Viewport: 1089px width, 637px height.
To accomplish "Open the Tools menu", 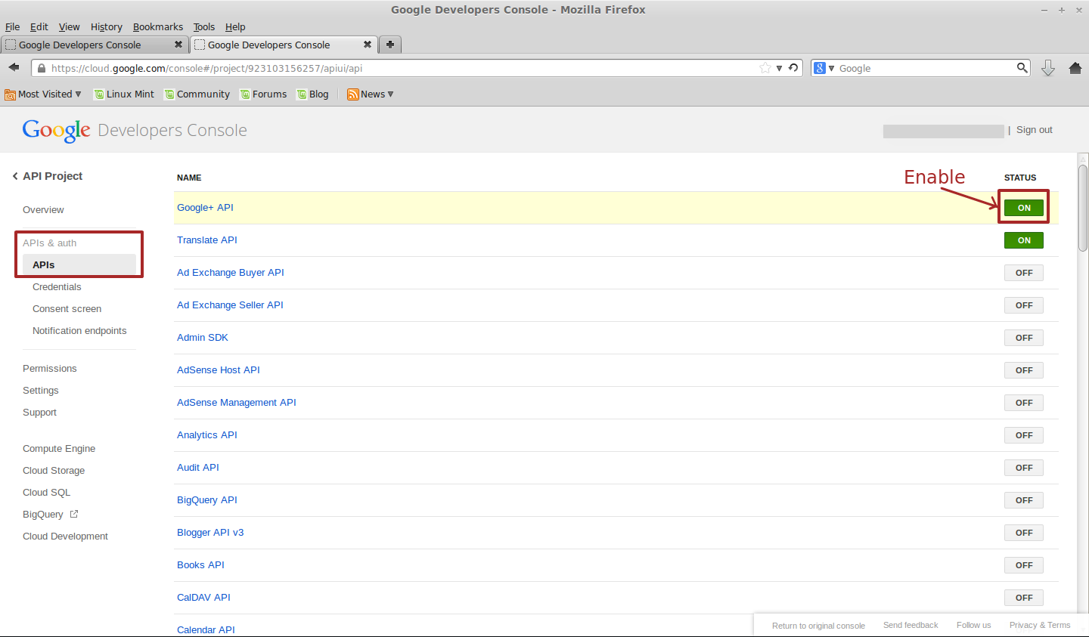I will click(204, 26).
